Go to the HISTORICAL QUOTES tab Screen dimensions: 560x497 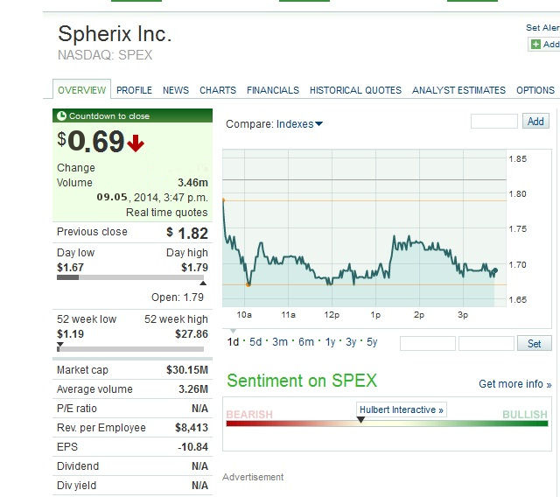tap(355, 90)
